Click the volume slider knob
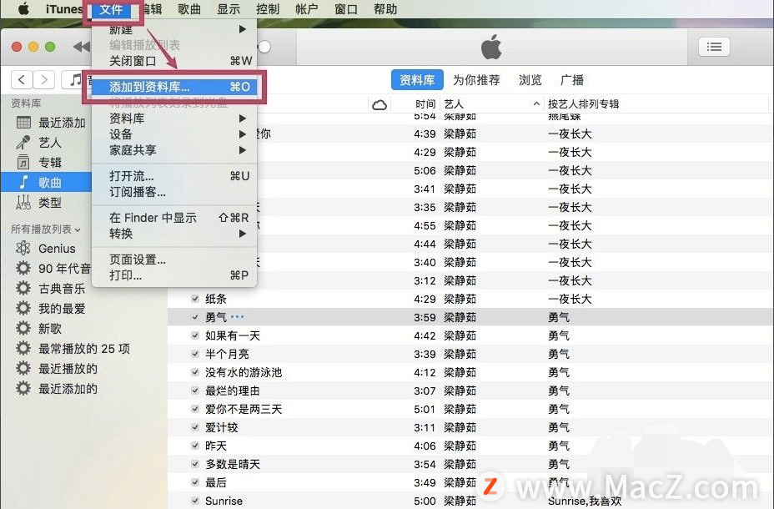This screenshot has width=774, height=509. [264, 47]
